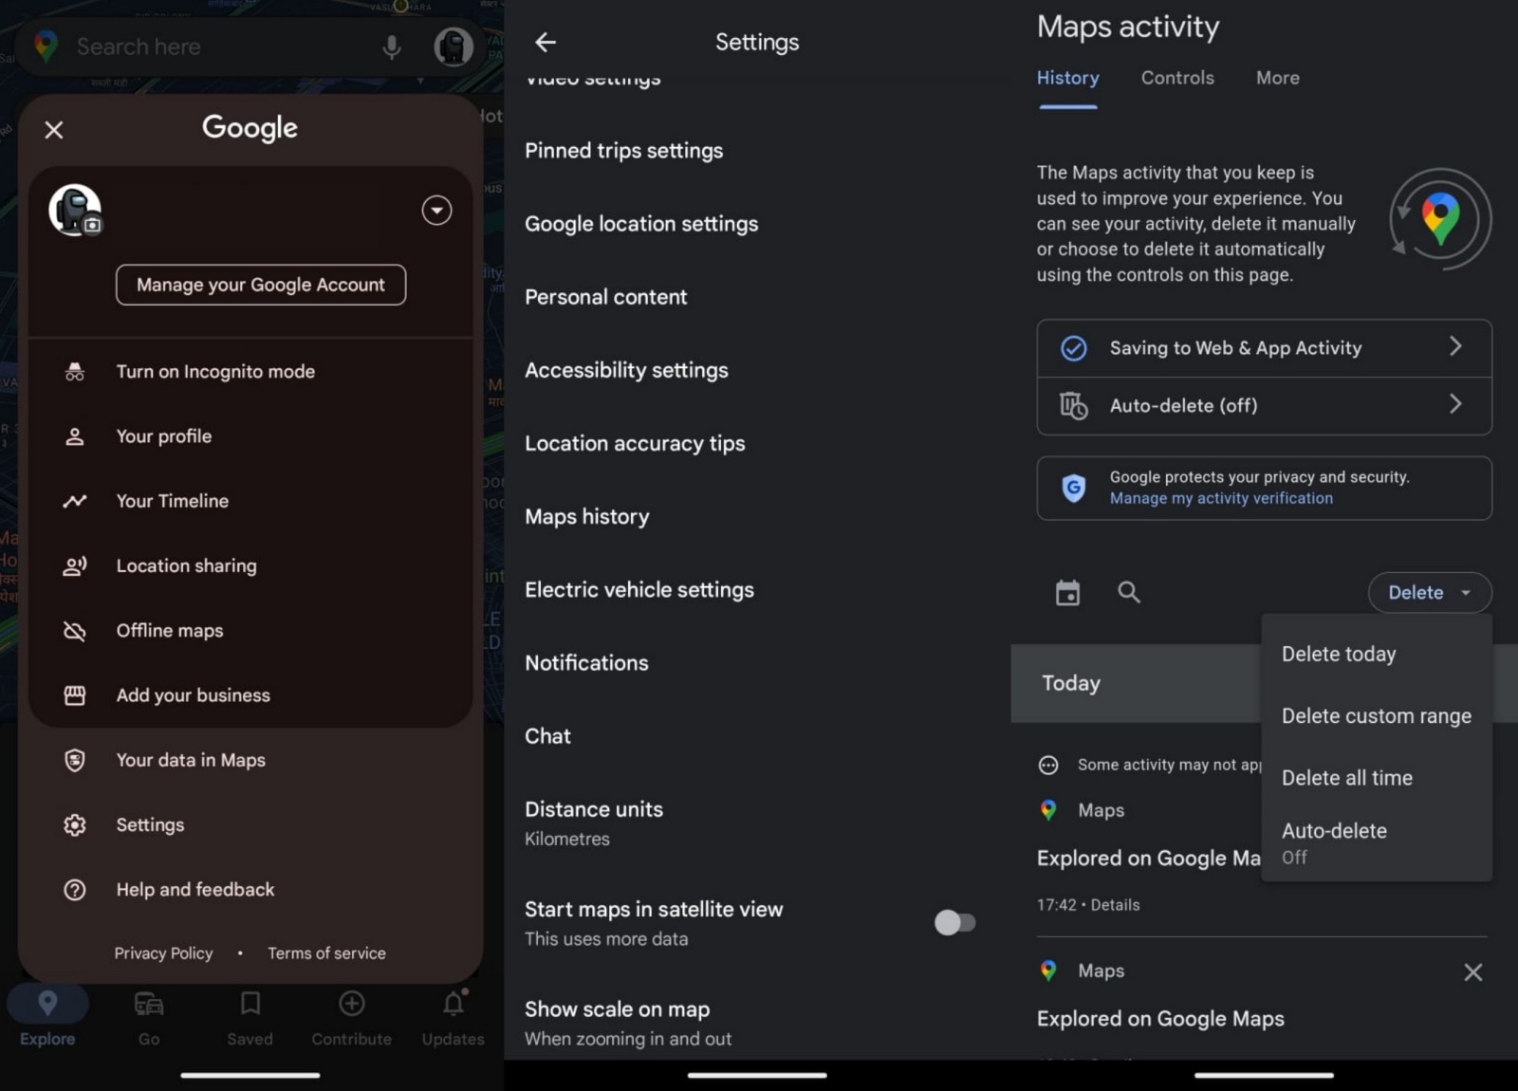Tap the Updates bell icon

point(453,1003)
